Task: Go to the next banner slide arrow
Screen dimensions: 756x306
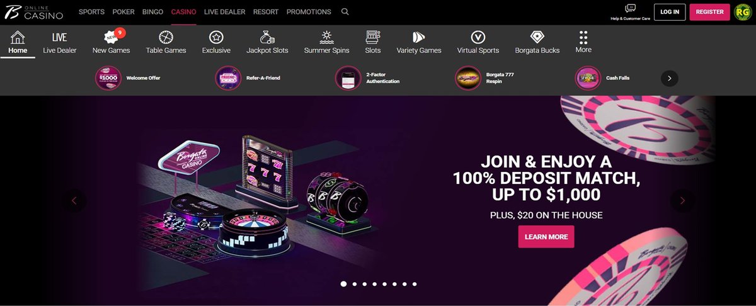Action: (x=682, y=201)
